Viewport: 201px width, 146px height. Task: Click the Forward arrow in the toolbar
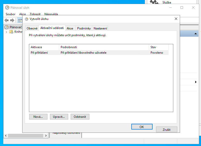click(12, 20)
